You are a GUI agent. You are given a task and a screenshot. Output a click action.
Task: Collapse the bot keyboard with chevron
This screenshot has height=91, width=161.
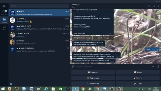[153, 67]
